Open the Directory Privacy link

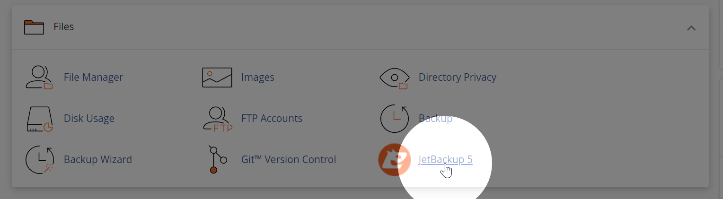[458, 77]
